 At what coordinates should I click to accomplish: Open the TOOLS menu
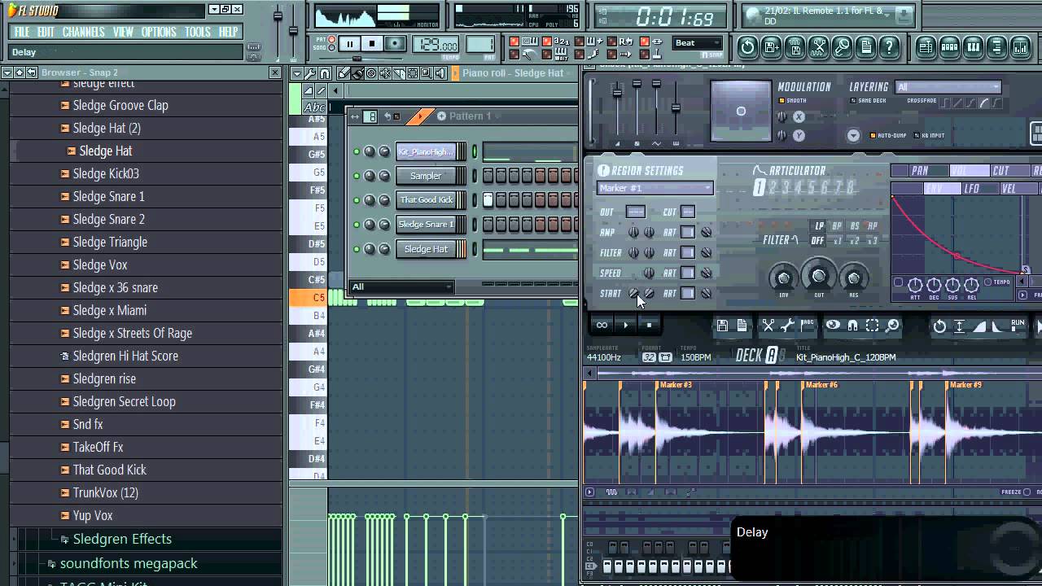click(197, 32)
